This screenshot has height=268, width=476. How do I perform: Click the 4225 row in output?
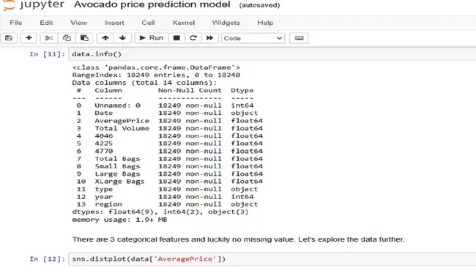169,144
